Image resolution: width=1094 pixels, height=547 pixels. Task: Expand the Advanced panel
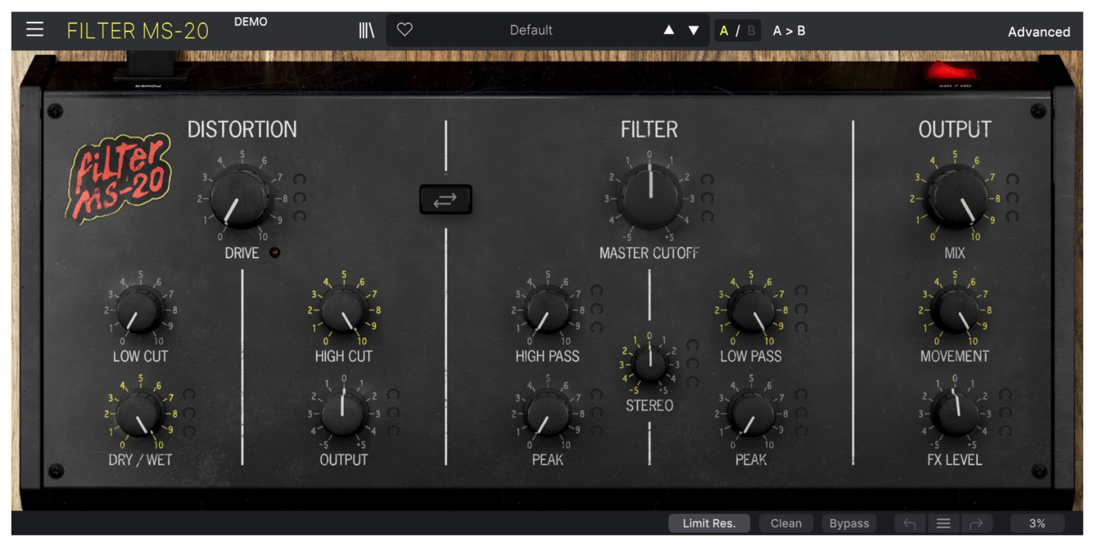point(1039,32)
